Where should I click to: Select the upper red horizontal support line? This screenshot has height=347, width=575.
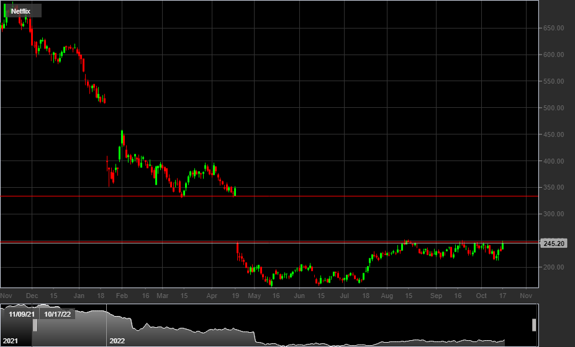pos(269,196)
